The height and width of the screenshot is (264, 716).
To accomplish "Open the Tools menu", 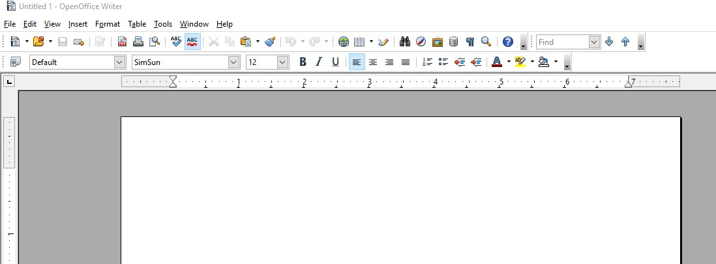I will tap(163, 24).
